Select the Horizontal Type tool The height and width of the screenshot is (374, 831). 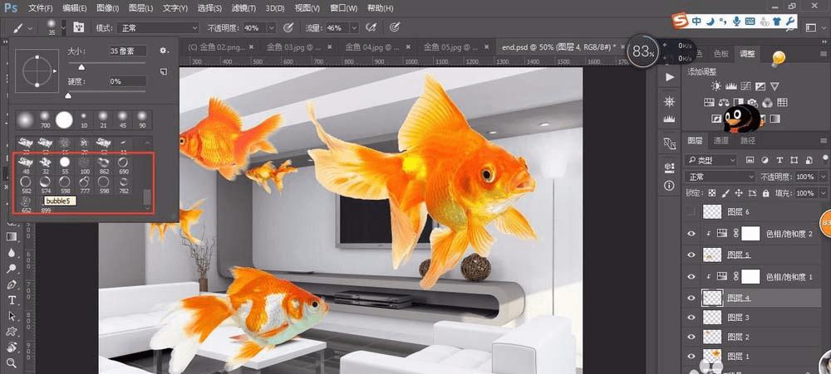12,300
